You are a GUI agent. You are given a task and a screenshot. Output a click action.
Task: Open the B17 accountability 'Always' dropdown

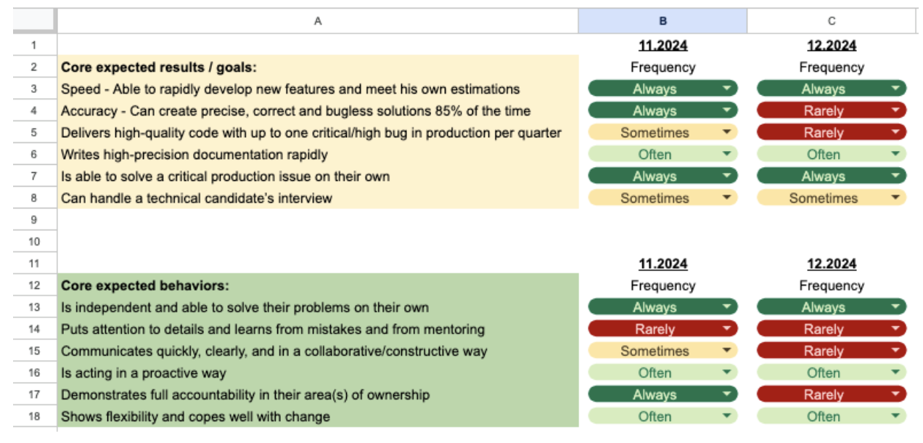click(662, 394)
